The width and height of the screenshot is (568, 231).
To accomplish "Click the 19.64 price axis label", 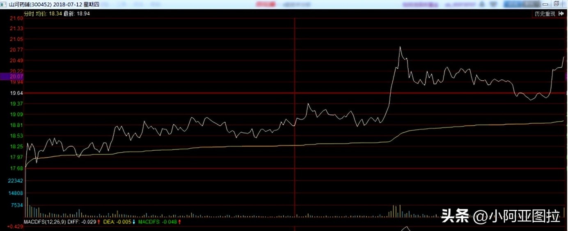I will point(16,93).
